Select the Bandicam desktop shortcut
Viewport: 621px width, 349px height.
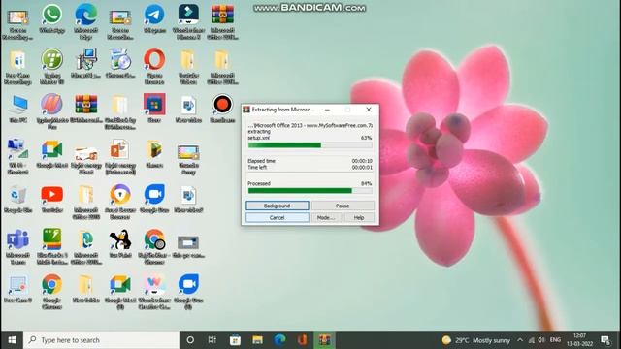click(x=222, y=109)
